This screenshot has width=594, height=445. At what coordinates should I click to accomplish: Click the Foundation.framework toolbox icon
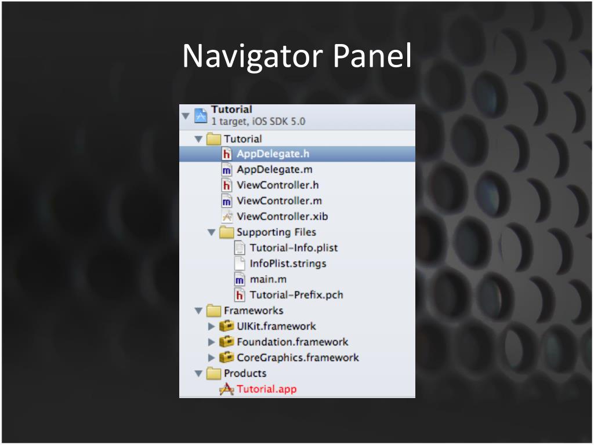[x=227, y=342]
